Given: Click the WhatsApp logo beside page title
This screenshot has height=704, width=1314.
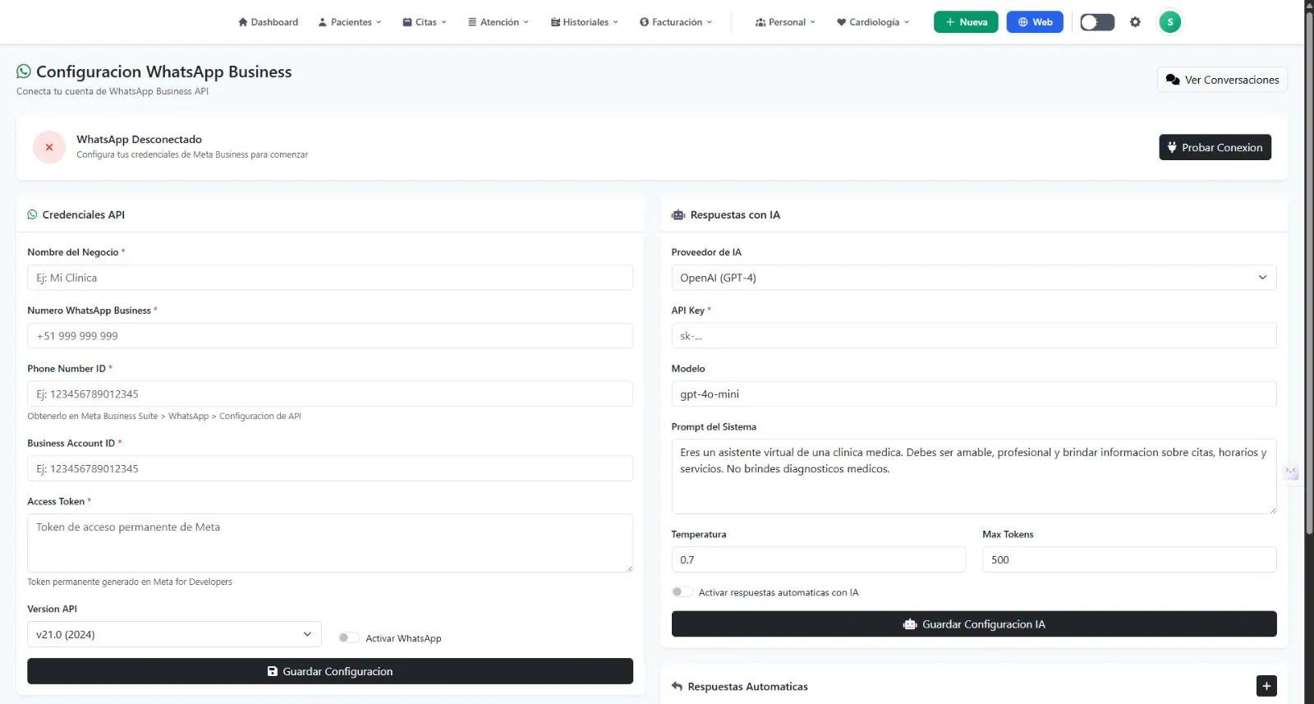Looking at the screenshot, I should (x=24, y=71).
